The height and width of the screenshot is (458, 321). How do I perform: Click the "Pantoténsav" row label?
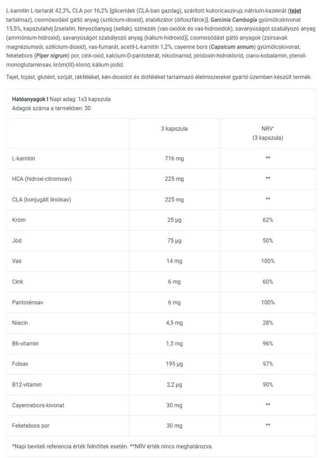click(28, 302)
